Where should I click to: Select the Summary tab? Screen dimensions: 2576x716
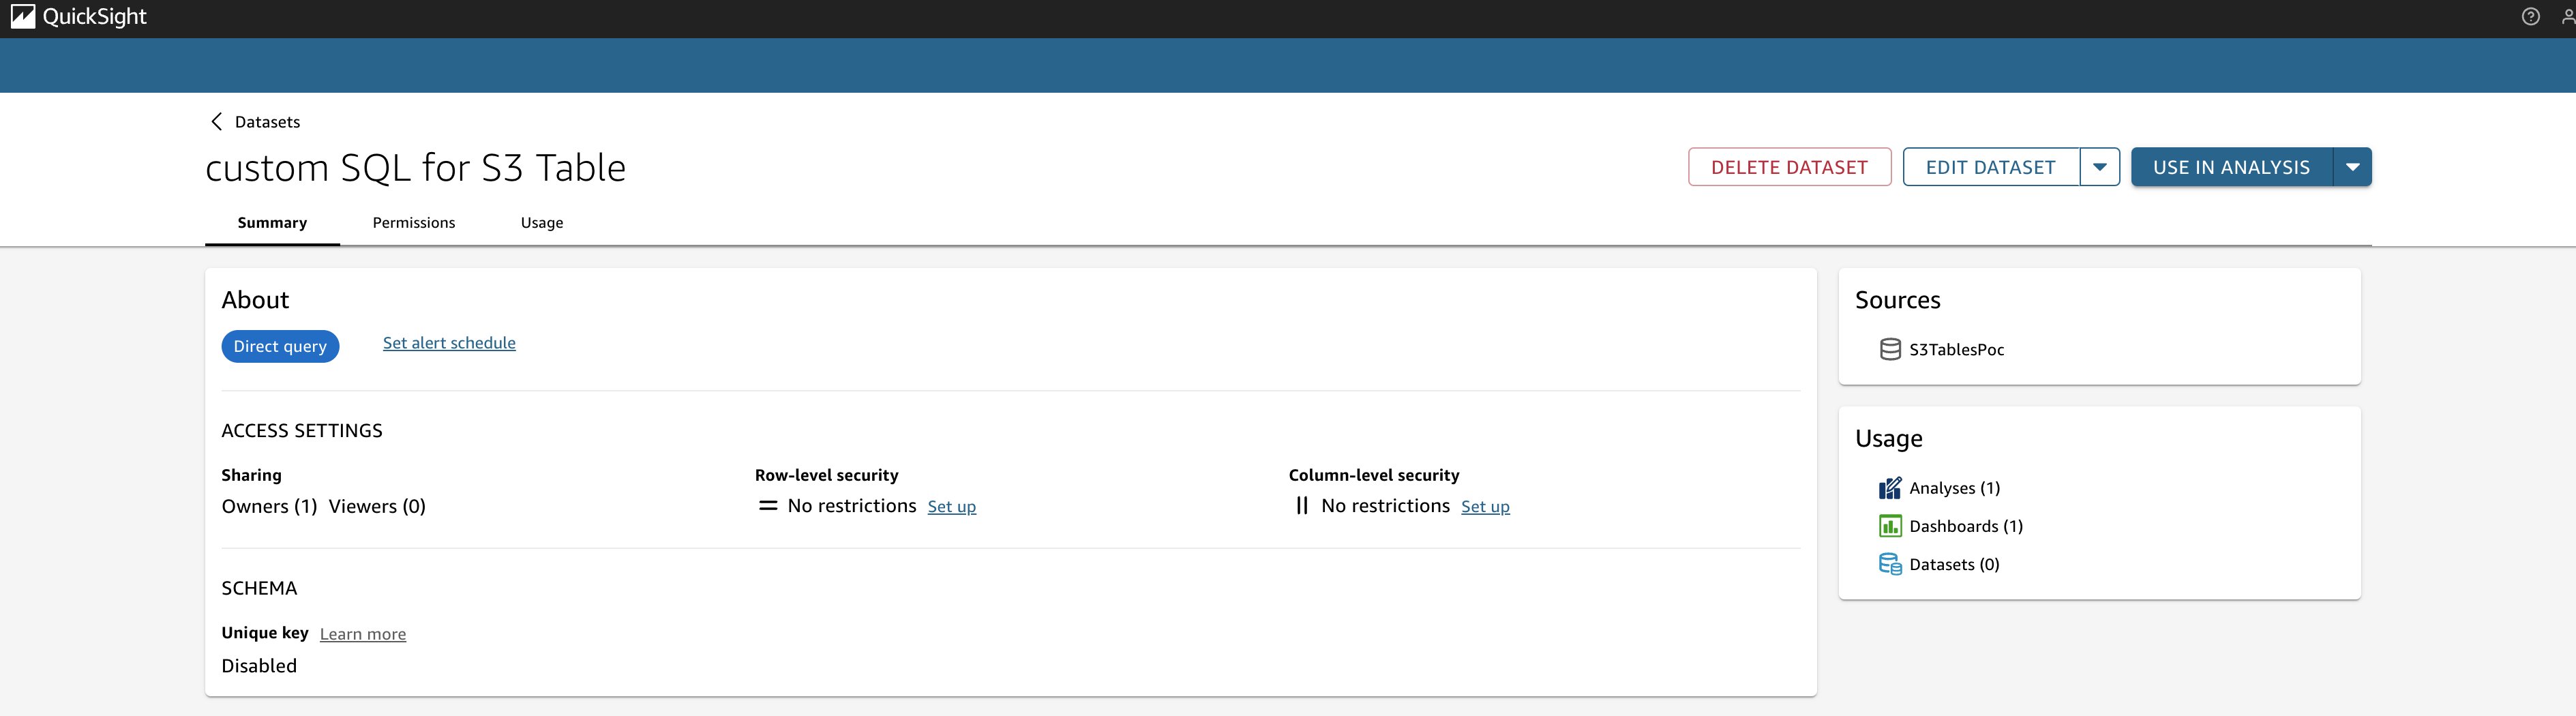[x=272, y=223]
